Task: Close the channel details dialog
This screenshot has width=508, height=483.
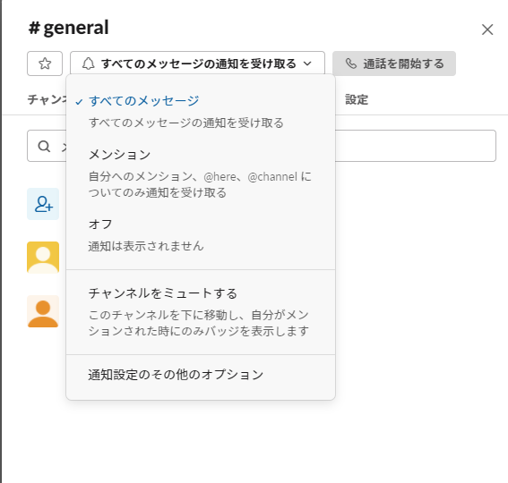Action: point(487,30)
